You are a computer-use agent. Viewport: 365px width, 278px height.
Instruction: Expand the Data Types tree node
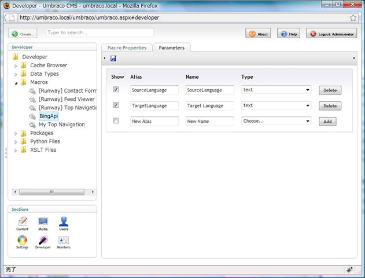pyautogui.click(x=16, y=75)
